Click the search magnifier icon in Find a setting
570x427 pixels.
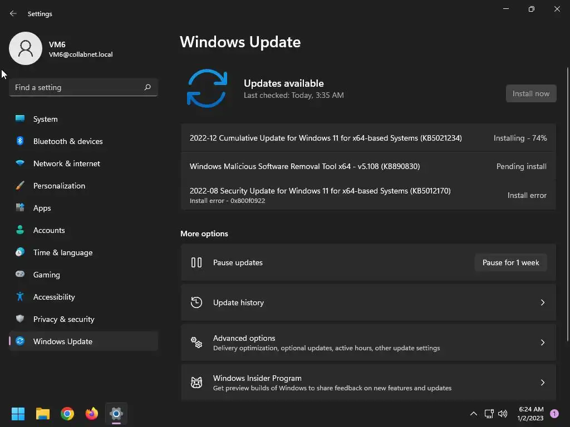[147, 87]
